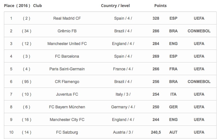
Task: Click CR Flamengo club name
Action: (67, 82)
